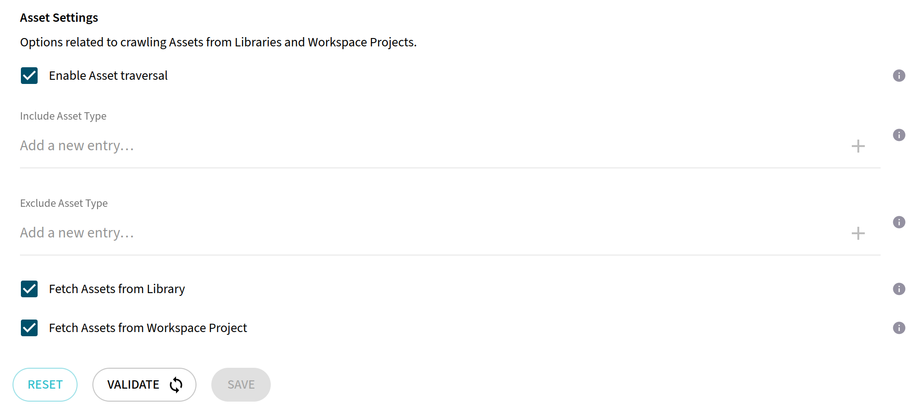This screenshot has width=908, height=416.
Task: Click the VALIDATE button text
Action: (x=133, y=384)
